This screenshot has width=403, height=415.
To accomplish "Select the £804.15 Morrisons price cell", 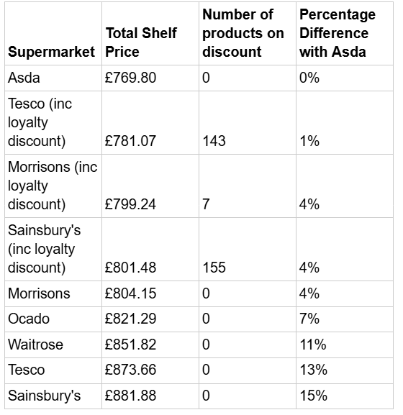I will click(150, 293).
